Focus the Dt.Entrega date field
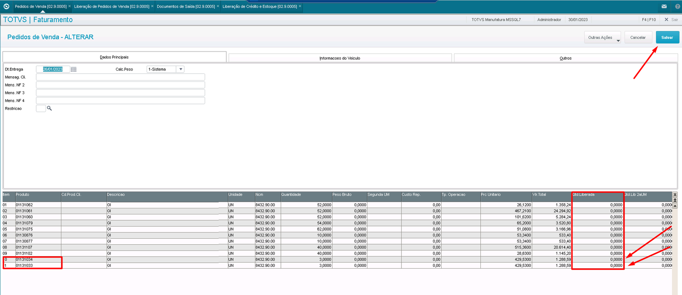Image resolution: width=682 pixels, height=295 pixels. click(53, 69)
